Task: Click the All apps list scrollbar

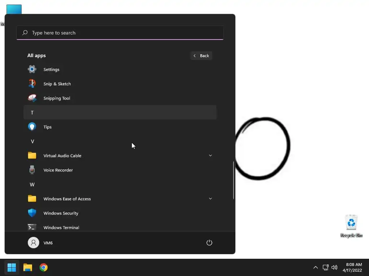Action: click(234, 180)
